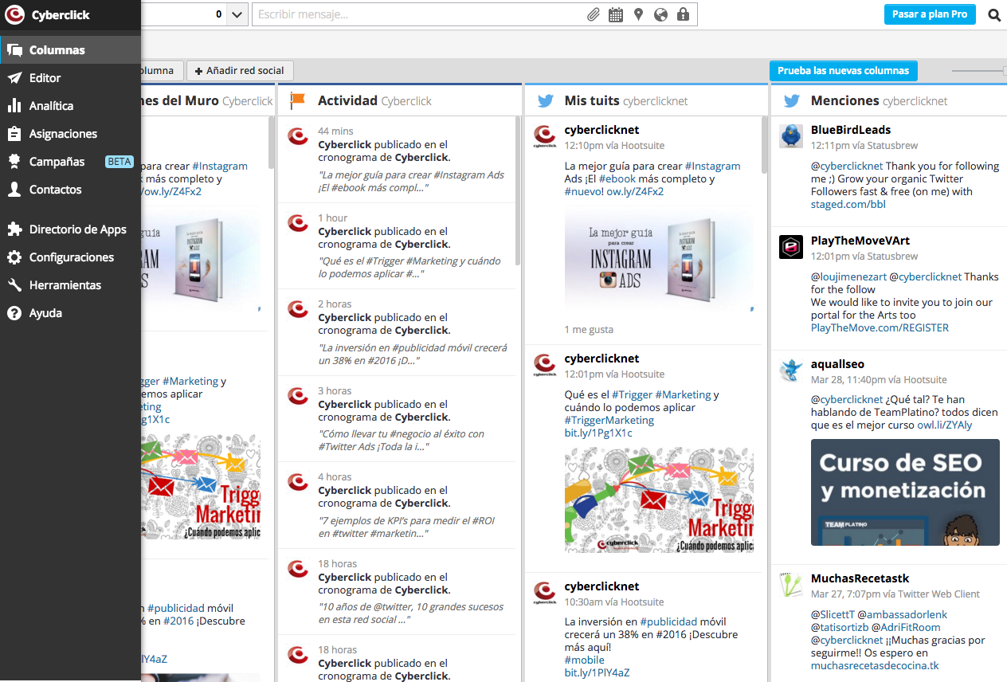The height and width of the screenshot is (682, 1007).
Task: Open Herramientas menu item
Action: coord(70,285)
